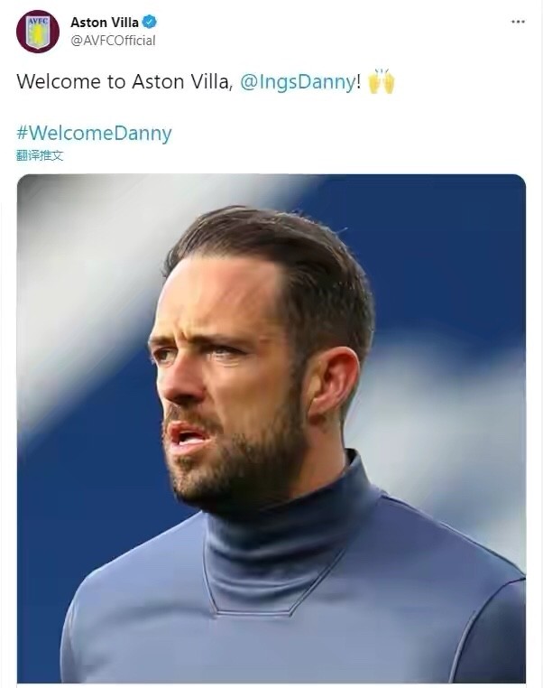Open the three-dot more options menu
543x688 pixels.
click(x=518, y=22)
